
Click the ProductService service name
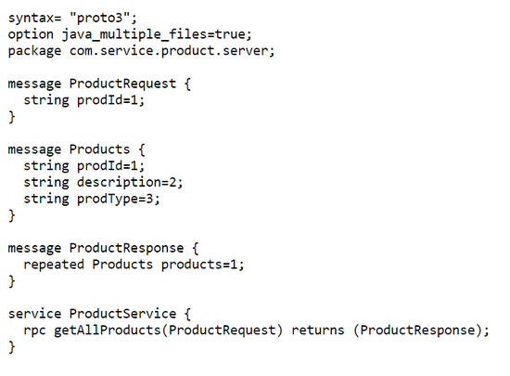[x=122, y=314]
